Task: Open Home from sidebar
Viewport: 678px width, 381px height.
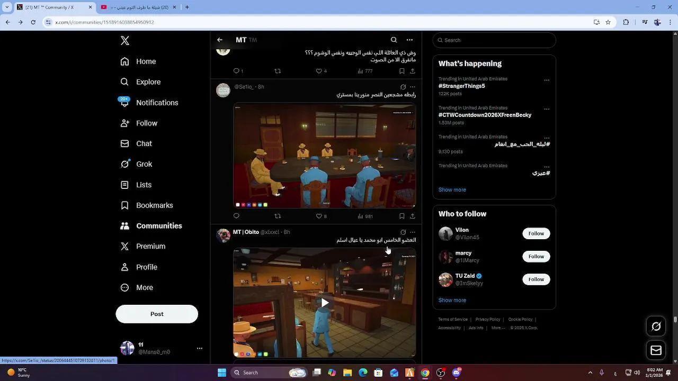Action: point(138,61)
